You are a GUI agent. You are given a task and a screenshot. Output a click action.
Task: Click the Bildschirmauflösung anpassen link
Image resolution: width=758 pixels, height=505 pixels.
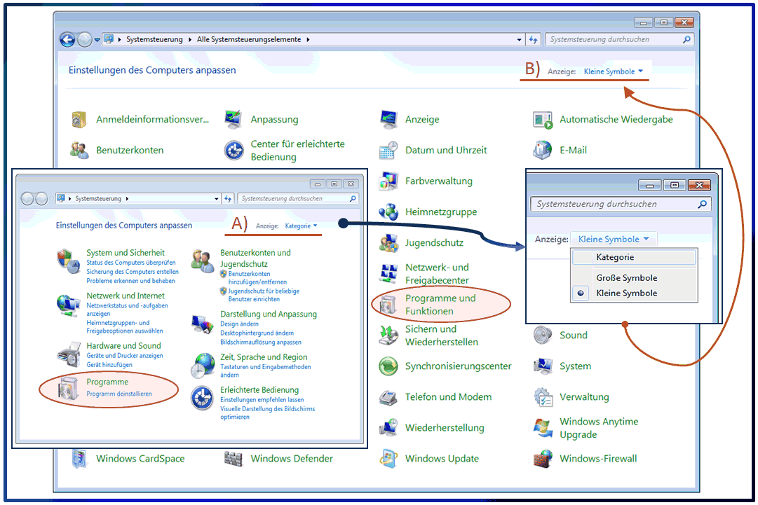click(x=260, y=343)
